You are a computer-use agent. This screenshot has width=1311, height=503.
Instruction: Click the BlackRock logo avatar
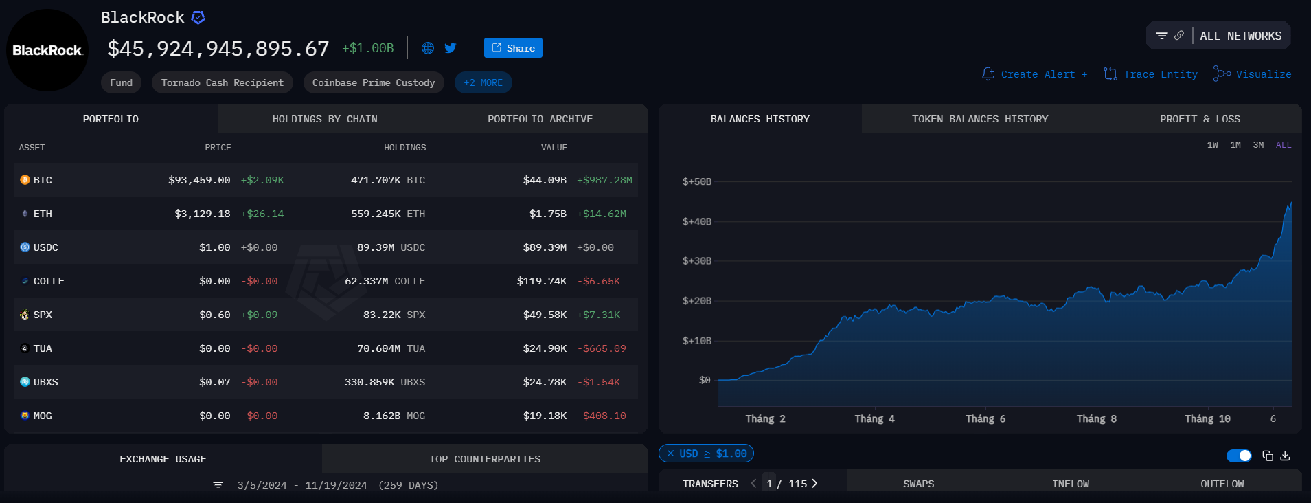click(x=47, y=50)
